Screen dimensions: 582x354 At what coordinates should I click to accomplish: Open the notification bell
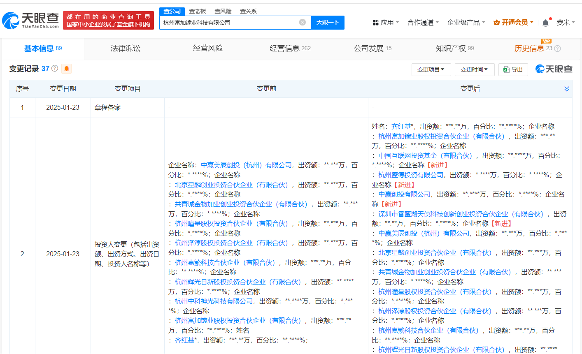[x=545, y=23]
